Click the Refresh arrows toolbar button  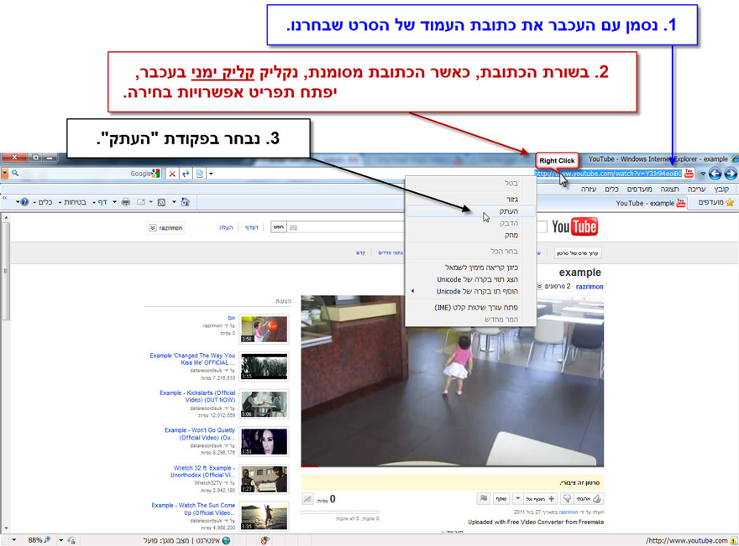186,174
